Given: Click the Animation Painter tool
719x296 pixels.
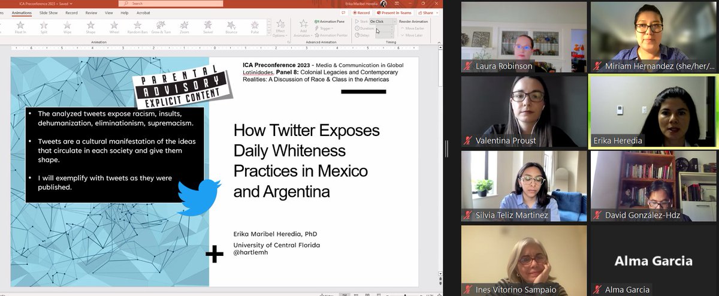Looking at the screenshot, I should 331,35.
